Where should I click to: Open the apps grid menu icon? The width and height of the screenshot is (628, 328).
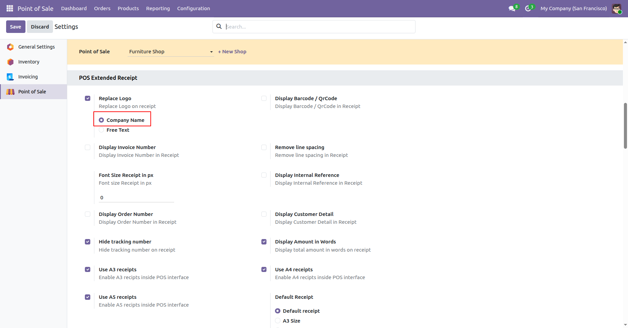tap(10, 8)
